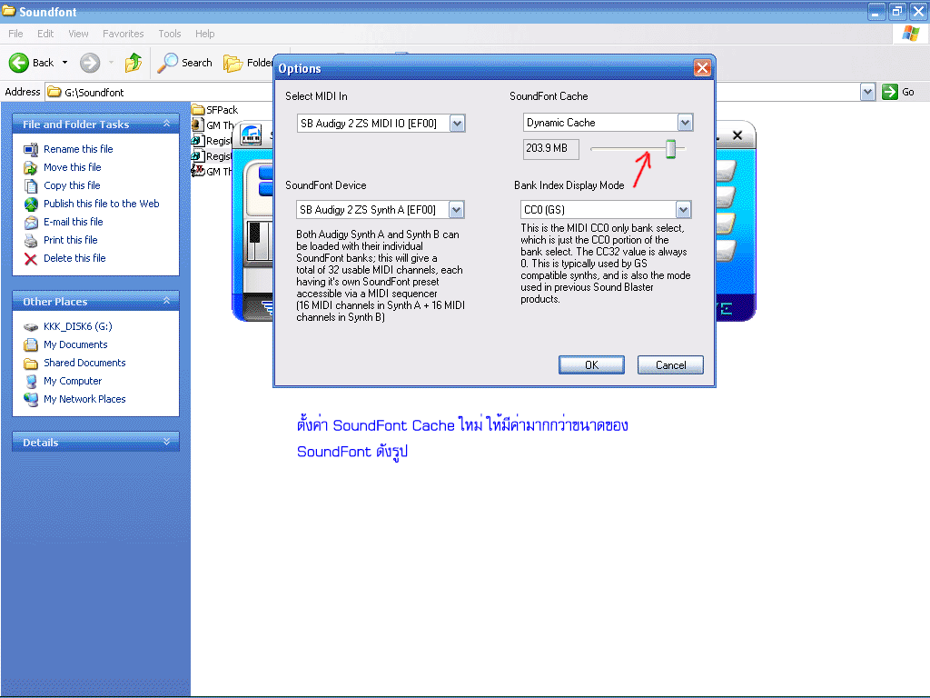Image resolution: width=930 pixels, height=698 pixels.
Task: Close the SoundFont app window behind the dialog
Action: pyautogui.click(x=737, y=135)
